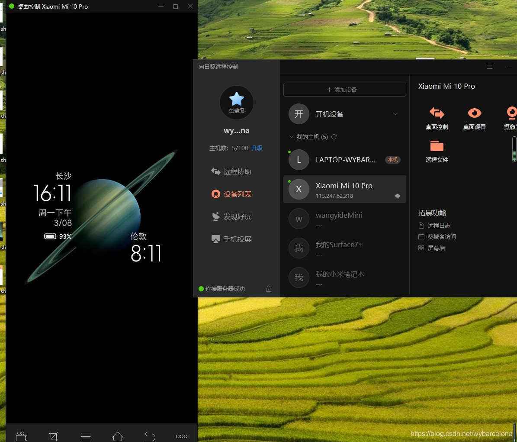The width and height of the screenshot is (517, 442).
Task: Open 手机投屏 in sidebar
Action: 231,239
